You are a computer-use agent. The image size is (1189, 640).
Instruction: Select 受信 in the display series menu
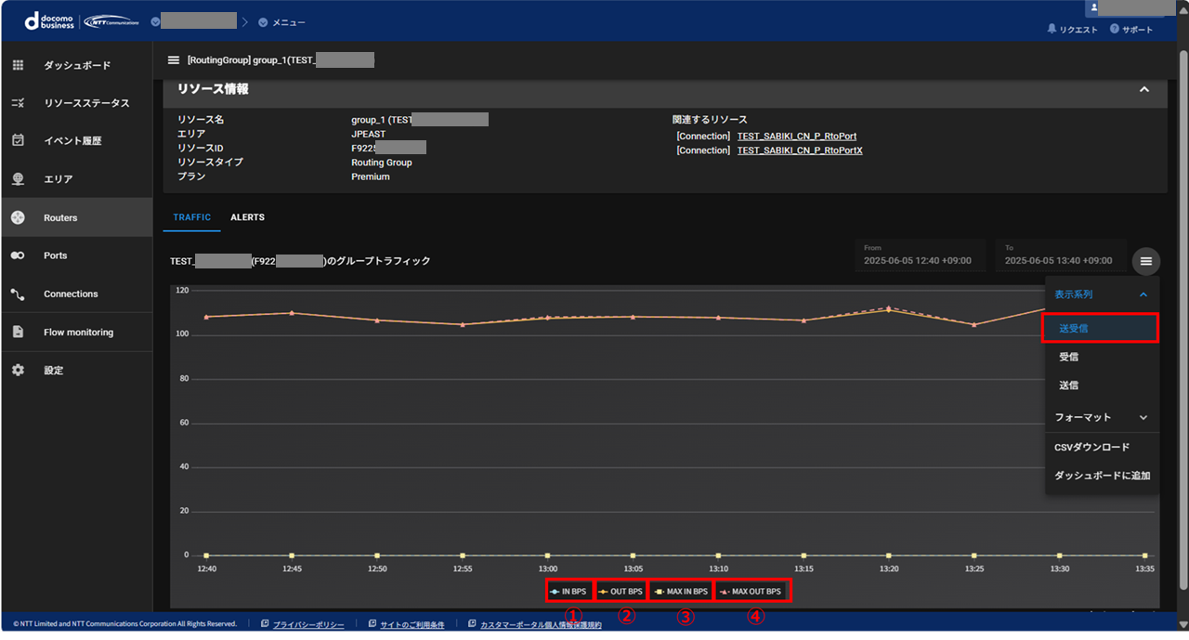click(x=1068, y=357)
